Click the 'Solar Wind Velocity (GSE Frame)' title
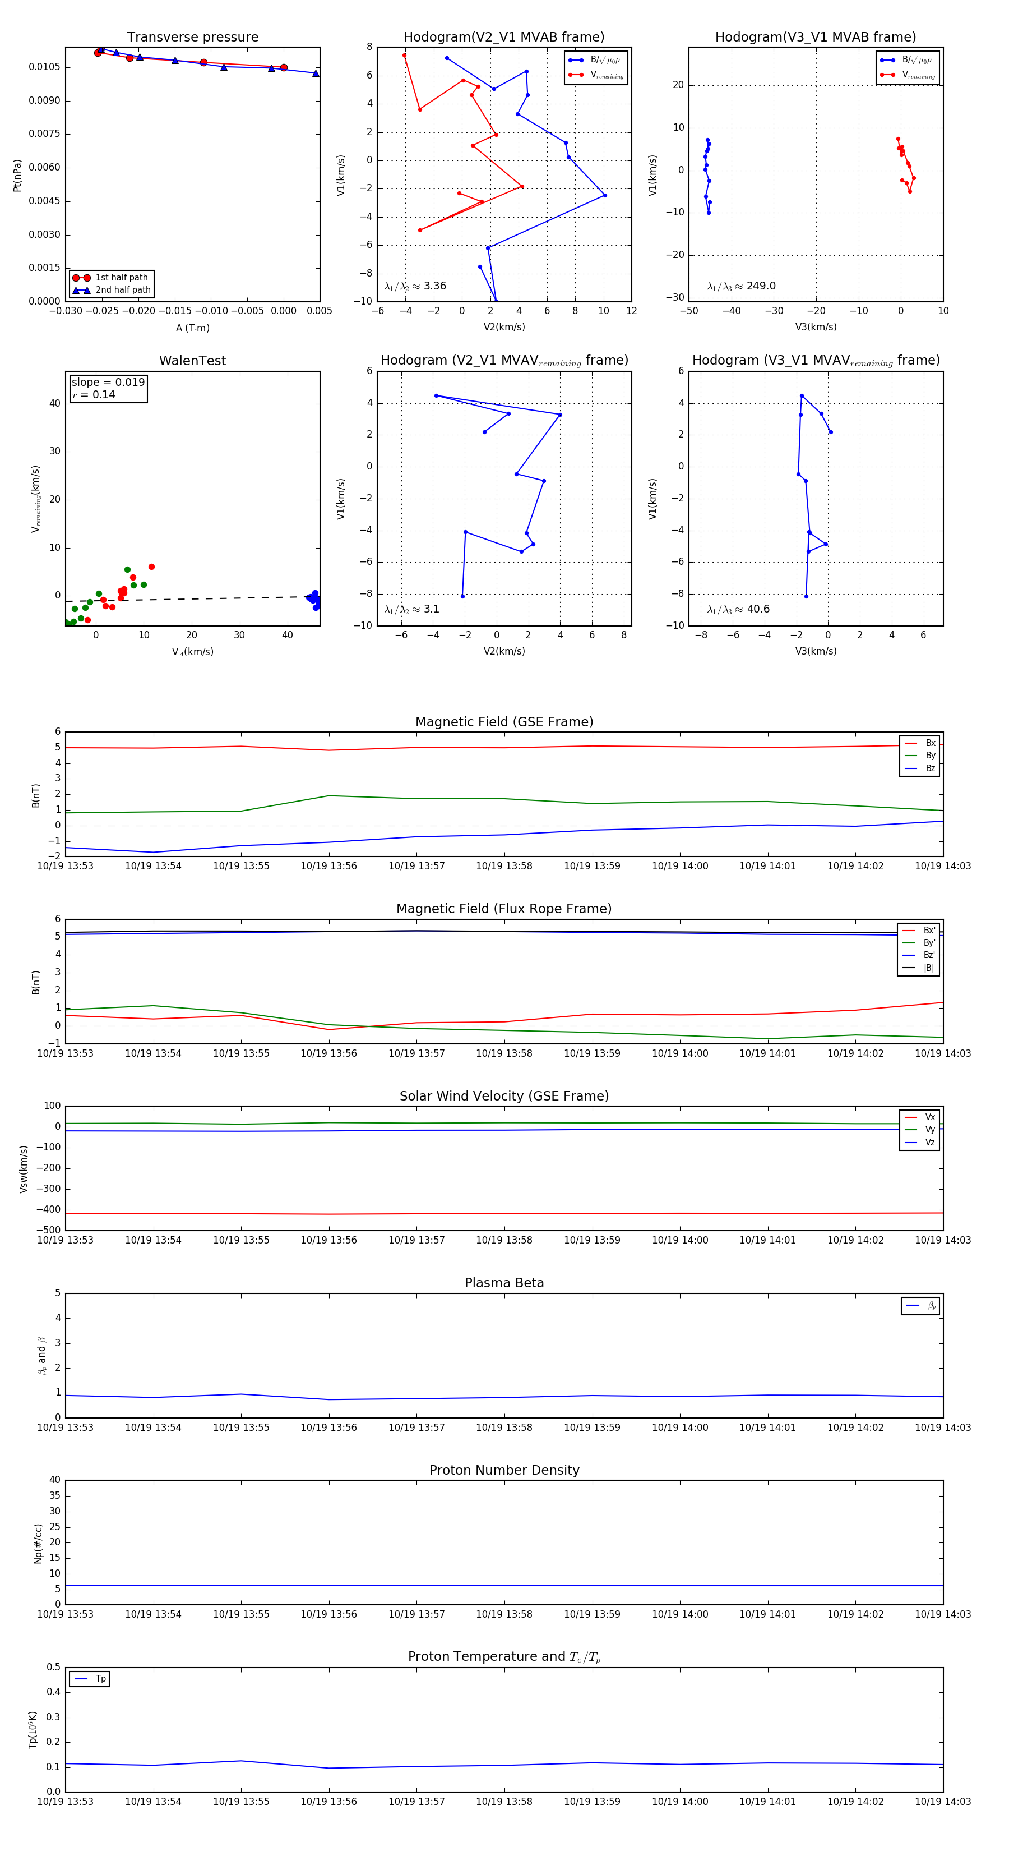1009x1851 pixels. 504,1096
